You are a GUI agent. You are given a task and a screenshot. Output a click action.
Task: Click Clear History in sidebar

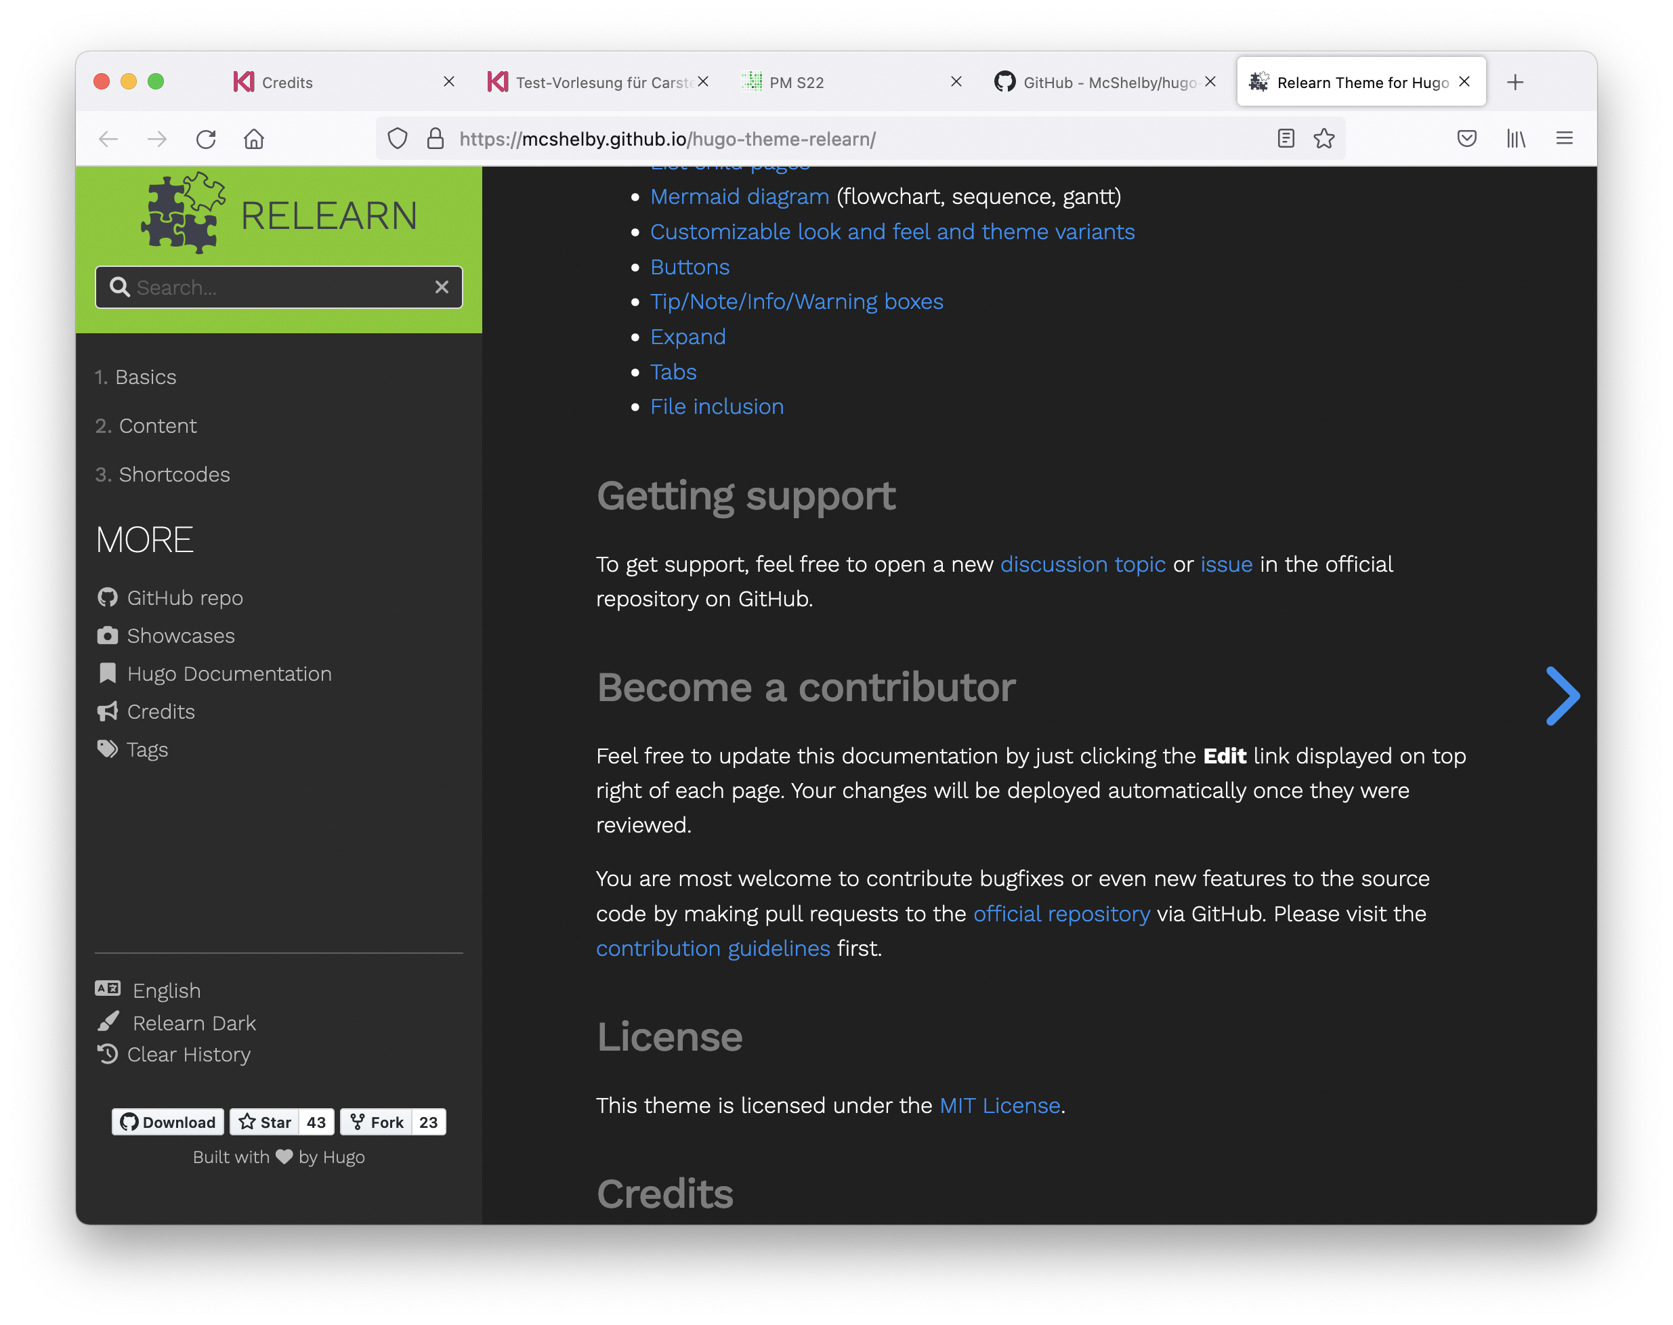tap(188, 1054)
